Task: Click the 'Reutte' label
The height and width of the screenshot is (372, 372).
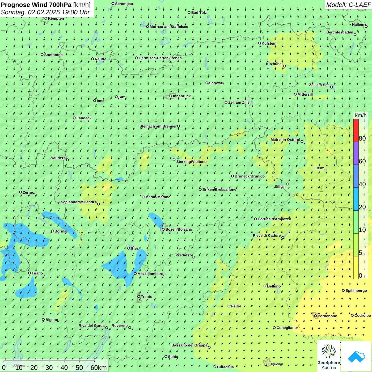Action: pos(100,59)
